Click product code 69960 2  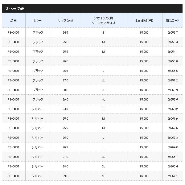(173, 109)
